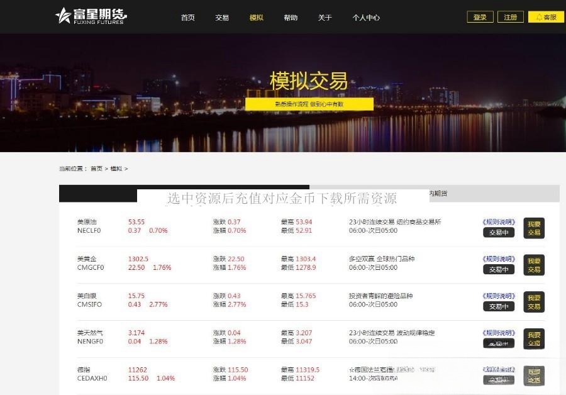Click the 交易中 status on 美天然气 row
The image size is (566, 395).
(x=499, y=343)
